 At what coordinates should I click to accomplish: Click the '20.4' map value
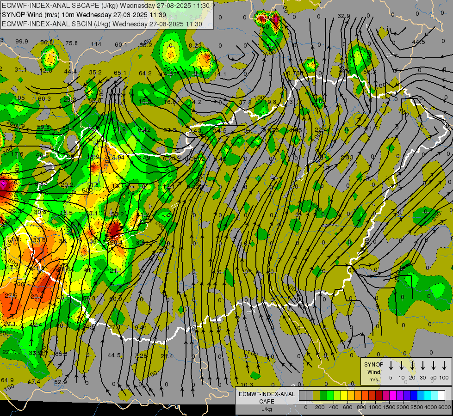tap(37, 296)
